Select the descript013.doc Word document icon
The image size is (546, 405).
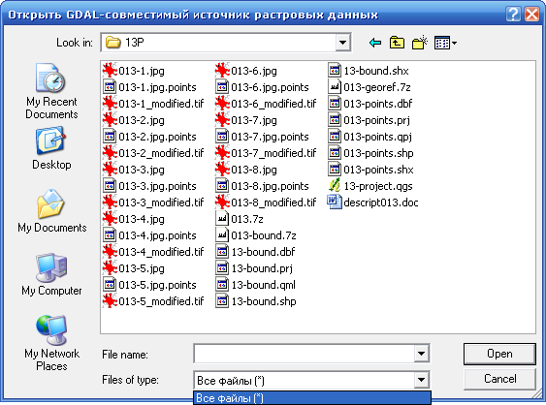tap(335, 202)
